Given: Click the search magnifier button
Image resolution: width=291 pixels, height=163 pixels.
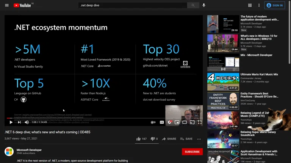Looking at the screenshot, I should coord(193,5).
